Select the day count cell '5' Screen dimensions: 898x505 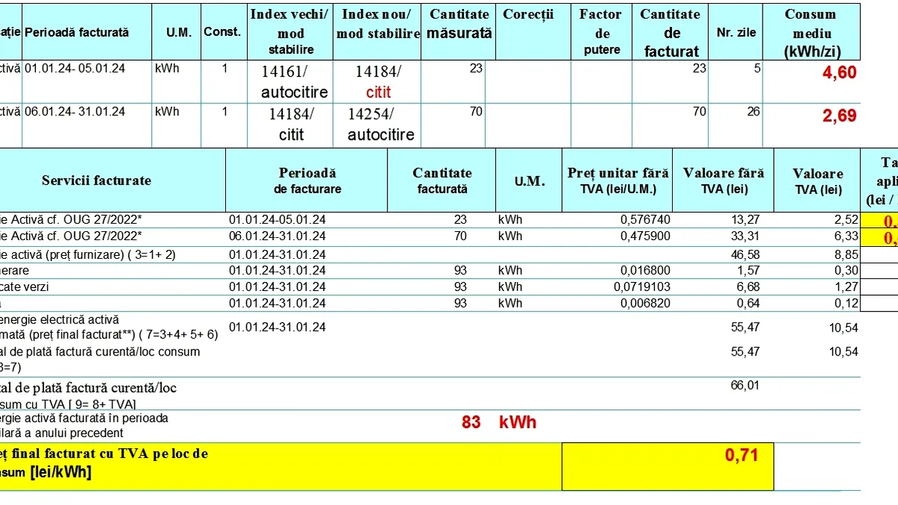point(757,68)
